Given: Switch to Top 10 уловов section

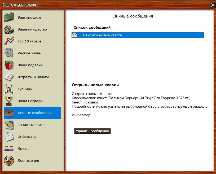Looking at the screenshot, I should (30, 41).
